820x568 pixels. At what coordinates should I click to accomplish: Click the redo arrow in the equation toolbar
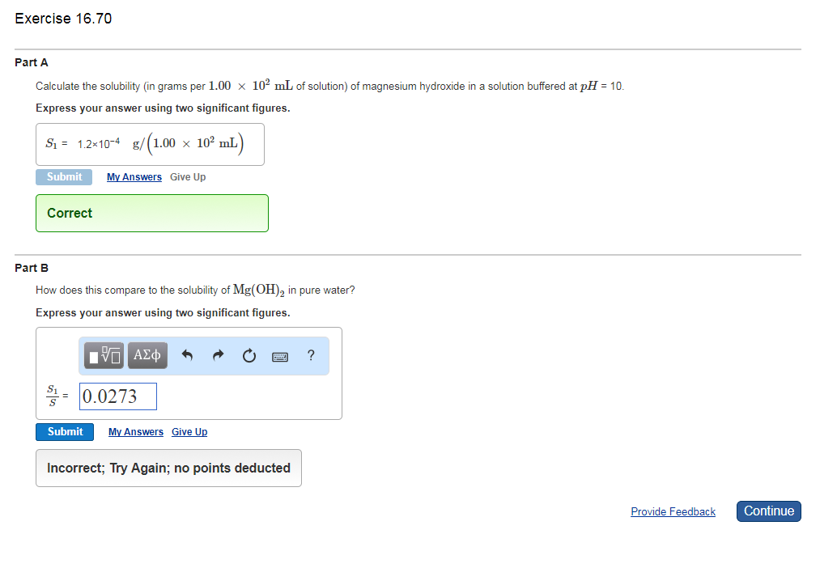point(217,355)
